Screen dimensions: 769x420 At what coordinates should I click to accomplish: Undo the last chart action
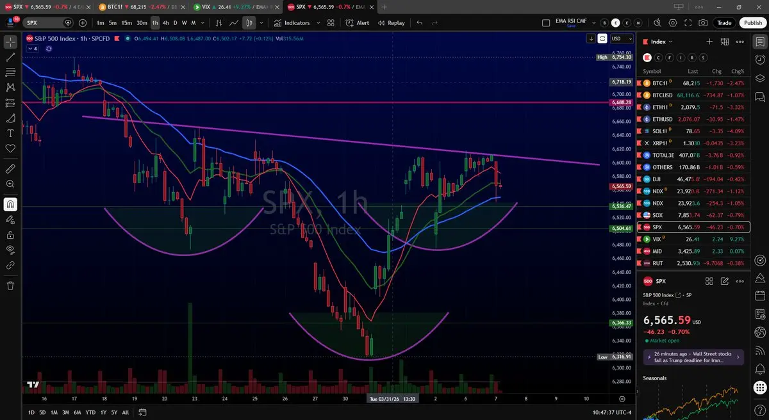point(420,23)
